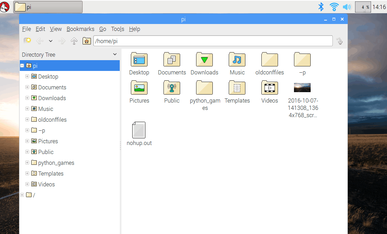This screenshot has width=387, height=234.
Task: Collapse the pi tree node
Action: coord(22,65)
